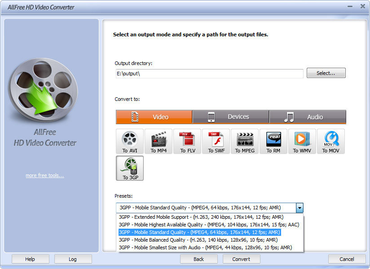Minimize the AllFree HD Video Converter window

[350, 6]
